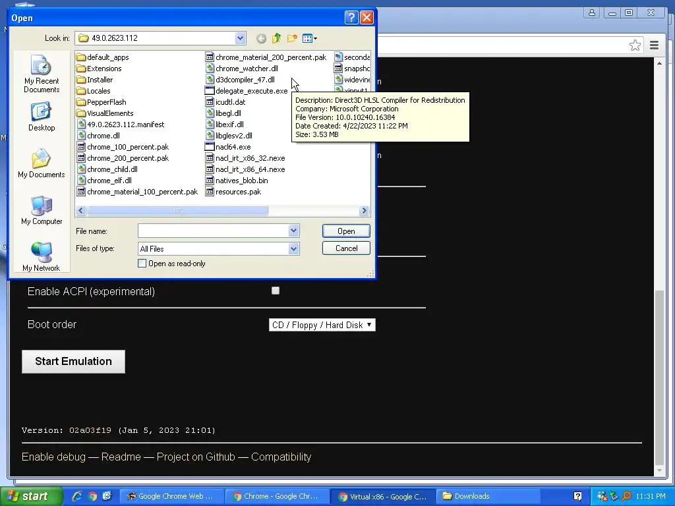Click the dialog Open button
Viewport: 675px width, 506px height.
346,231
